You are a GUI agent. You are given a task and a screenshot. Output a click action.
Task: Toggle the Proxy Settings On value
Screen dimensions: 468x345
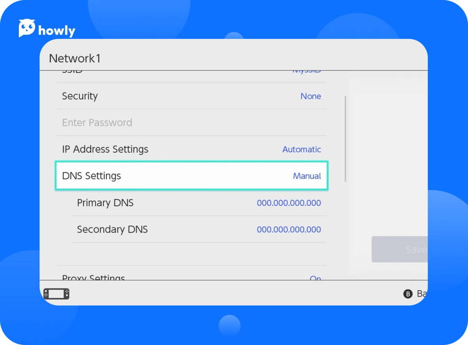pos(315,278)
